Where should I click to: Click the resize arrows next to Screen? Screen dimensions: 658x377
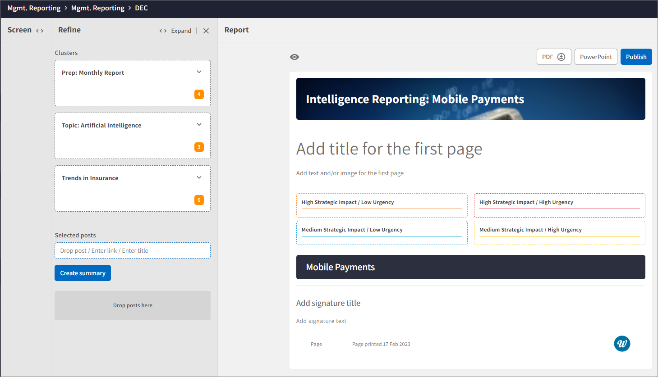[39, 30]
